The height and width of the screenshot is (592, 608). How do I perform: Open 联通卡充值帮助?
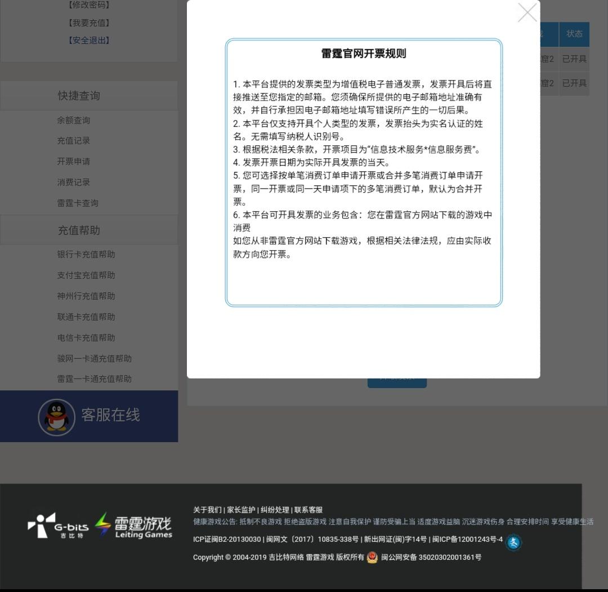pyautogui.click(x=86, y=317)
